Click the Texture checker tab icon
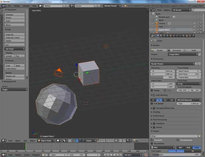This screenshot has width=205, height=157. (187, 36)
